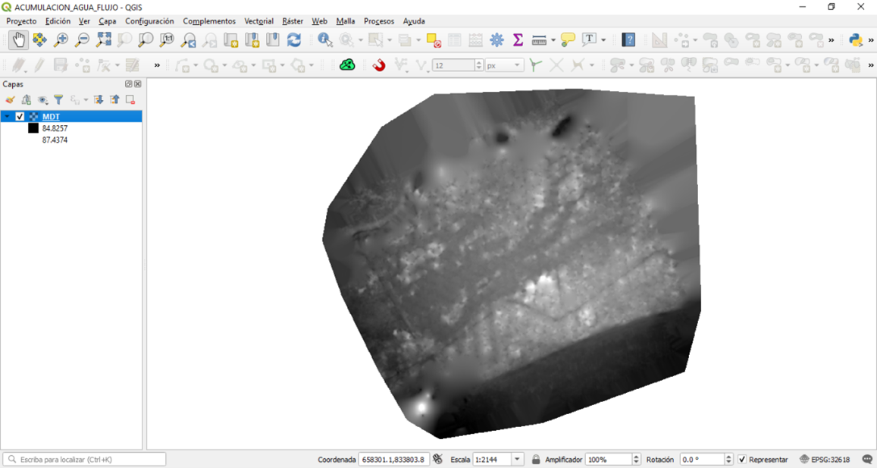This screenshot has width=877, height=468.
Task: Uncheck the MDT layer visibility checkbox
Action: [20, 117]
